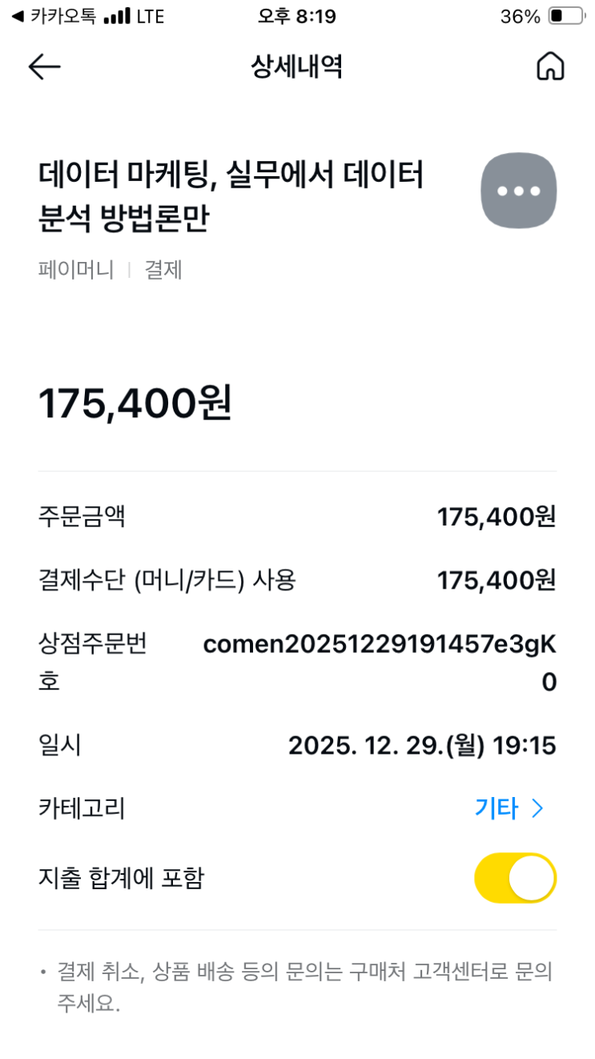Tap the 결제 label under title
This screenshot has width=595, height=1059.
coord(163,270)
